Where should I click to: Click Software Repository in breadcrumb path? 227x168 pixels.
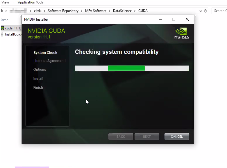coord(63,11)
